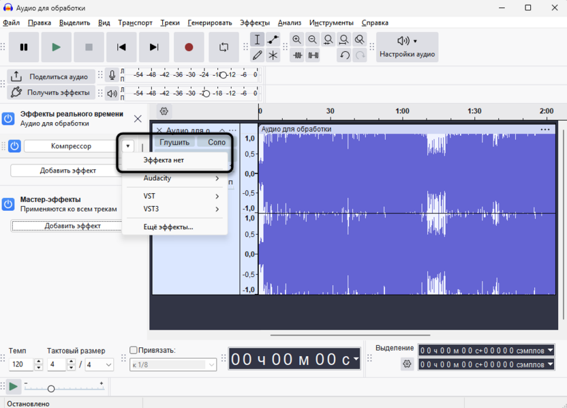Open the Анализ menu
This screenshot has height=408, width=567.
[289, 23]
